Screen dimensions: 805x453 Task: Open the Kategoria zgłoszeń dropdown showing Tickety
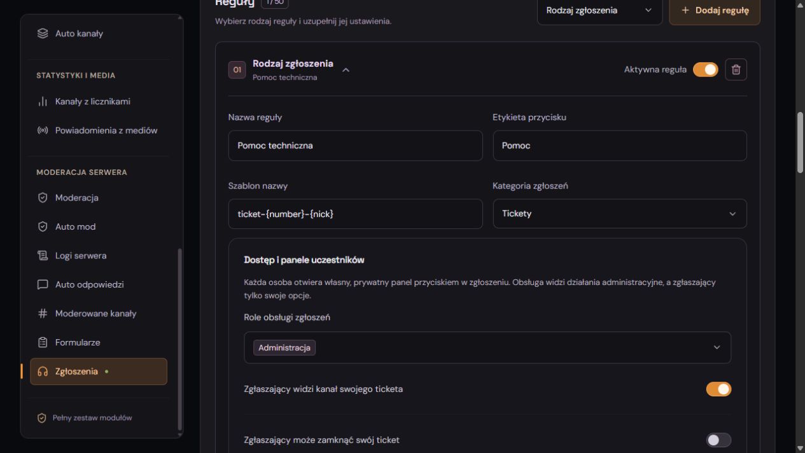click(620, 214)
